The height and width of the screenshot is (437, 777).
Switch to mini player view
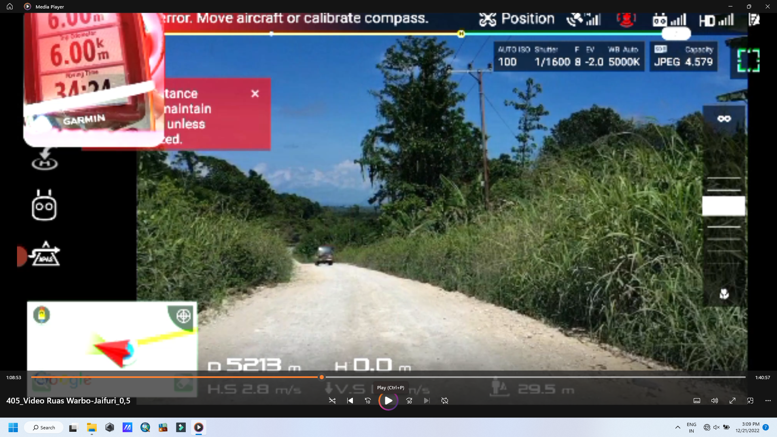click(x=750, y=401)
